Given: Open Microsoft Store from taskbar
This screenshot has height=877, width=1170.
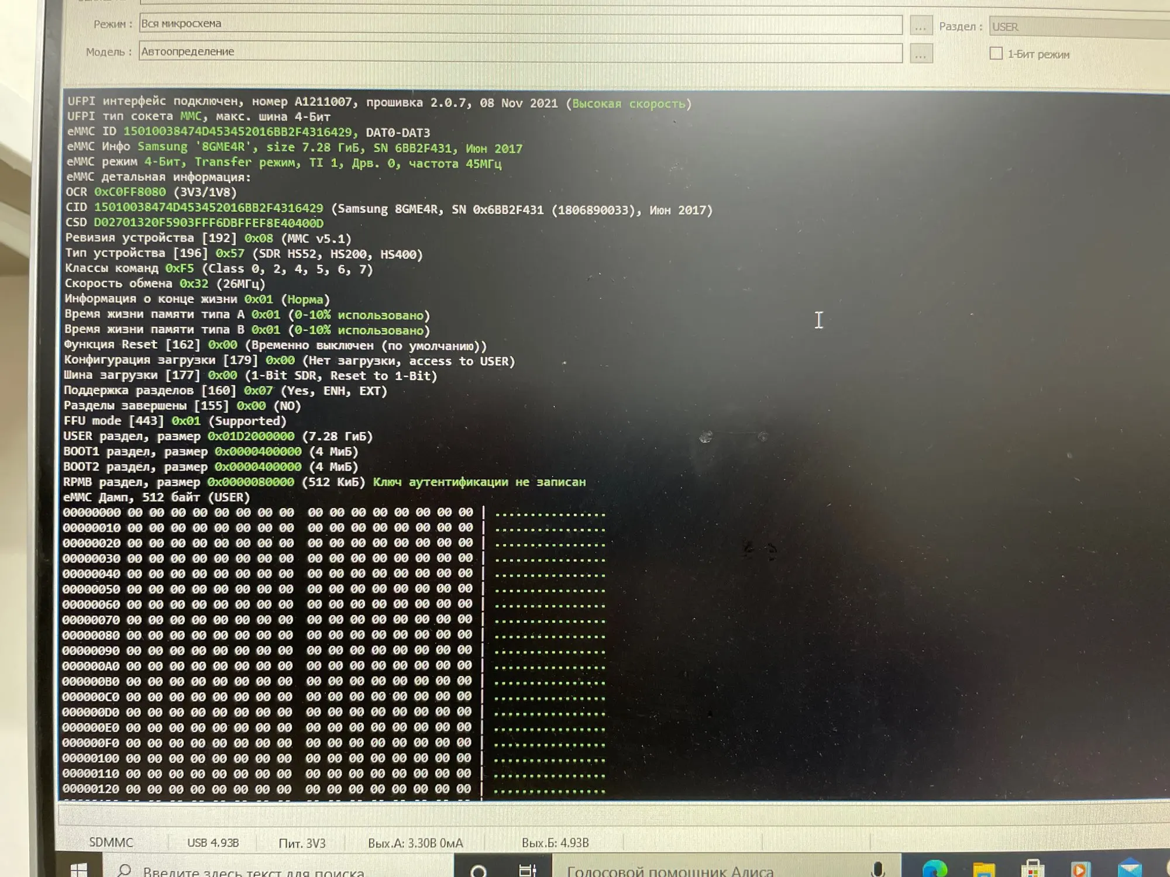Looking at the screenshot, I should pos(1033,870).
